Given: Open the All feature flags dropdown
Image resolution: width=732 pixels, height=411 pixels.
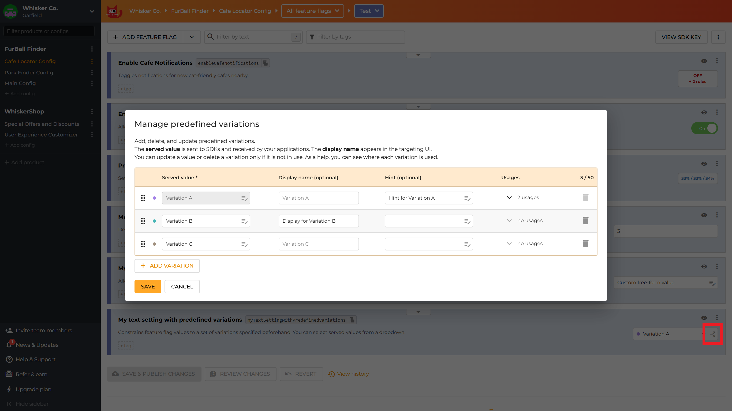Looking at the screenshot, I should (312, 11).
